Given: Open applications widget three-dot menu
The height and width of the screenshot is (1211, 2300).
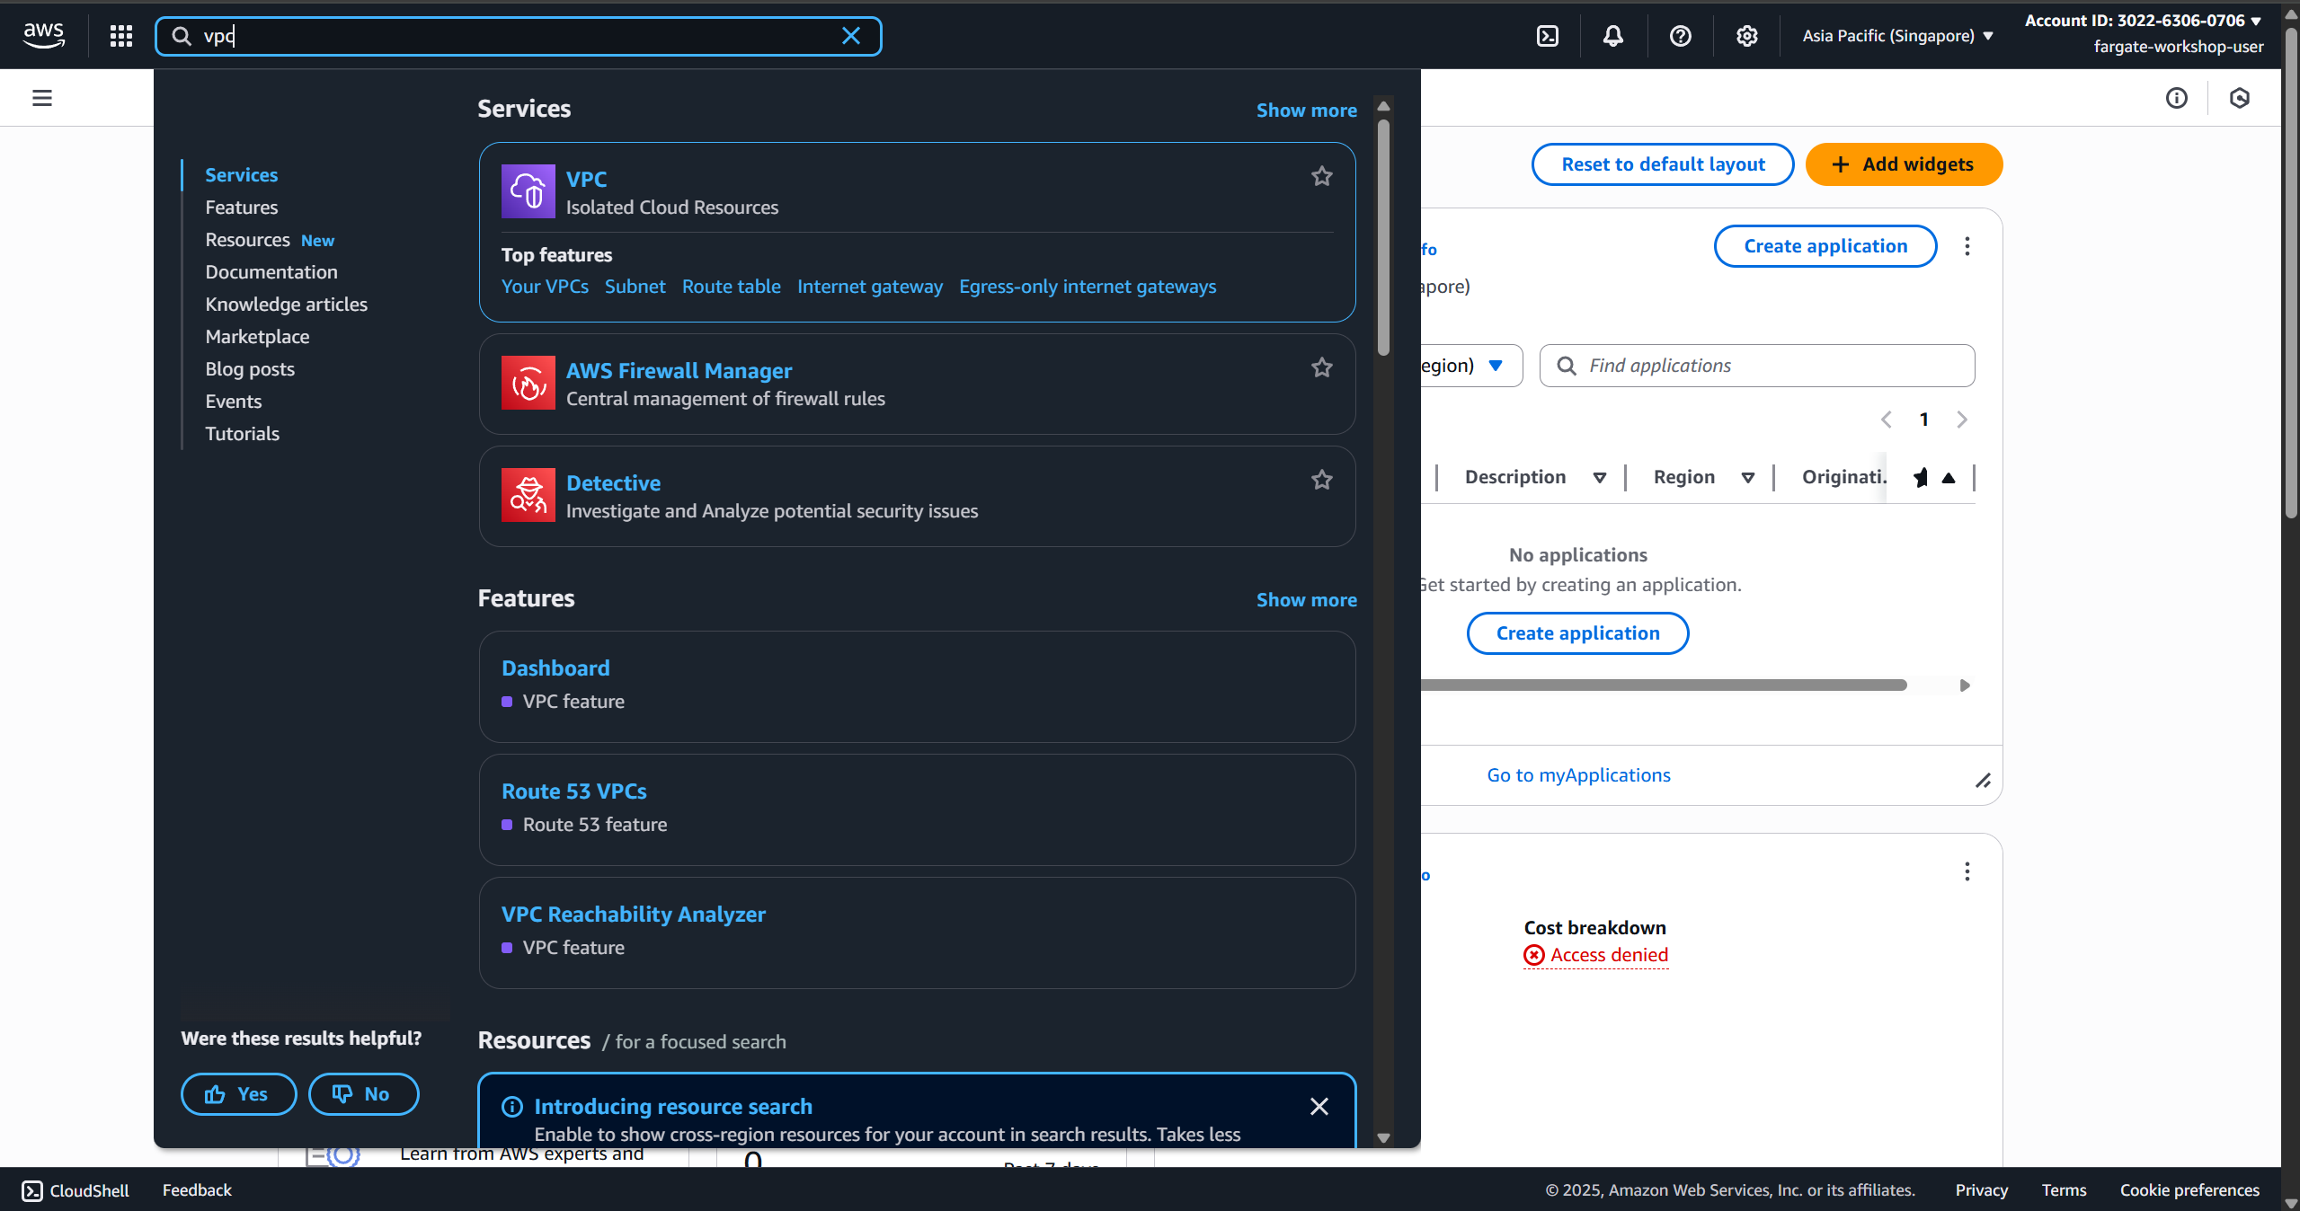Looking at the screenshot, I should (1967, 246).
